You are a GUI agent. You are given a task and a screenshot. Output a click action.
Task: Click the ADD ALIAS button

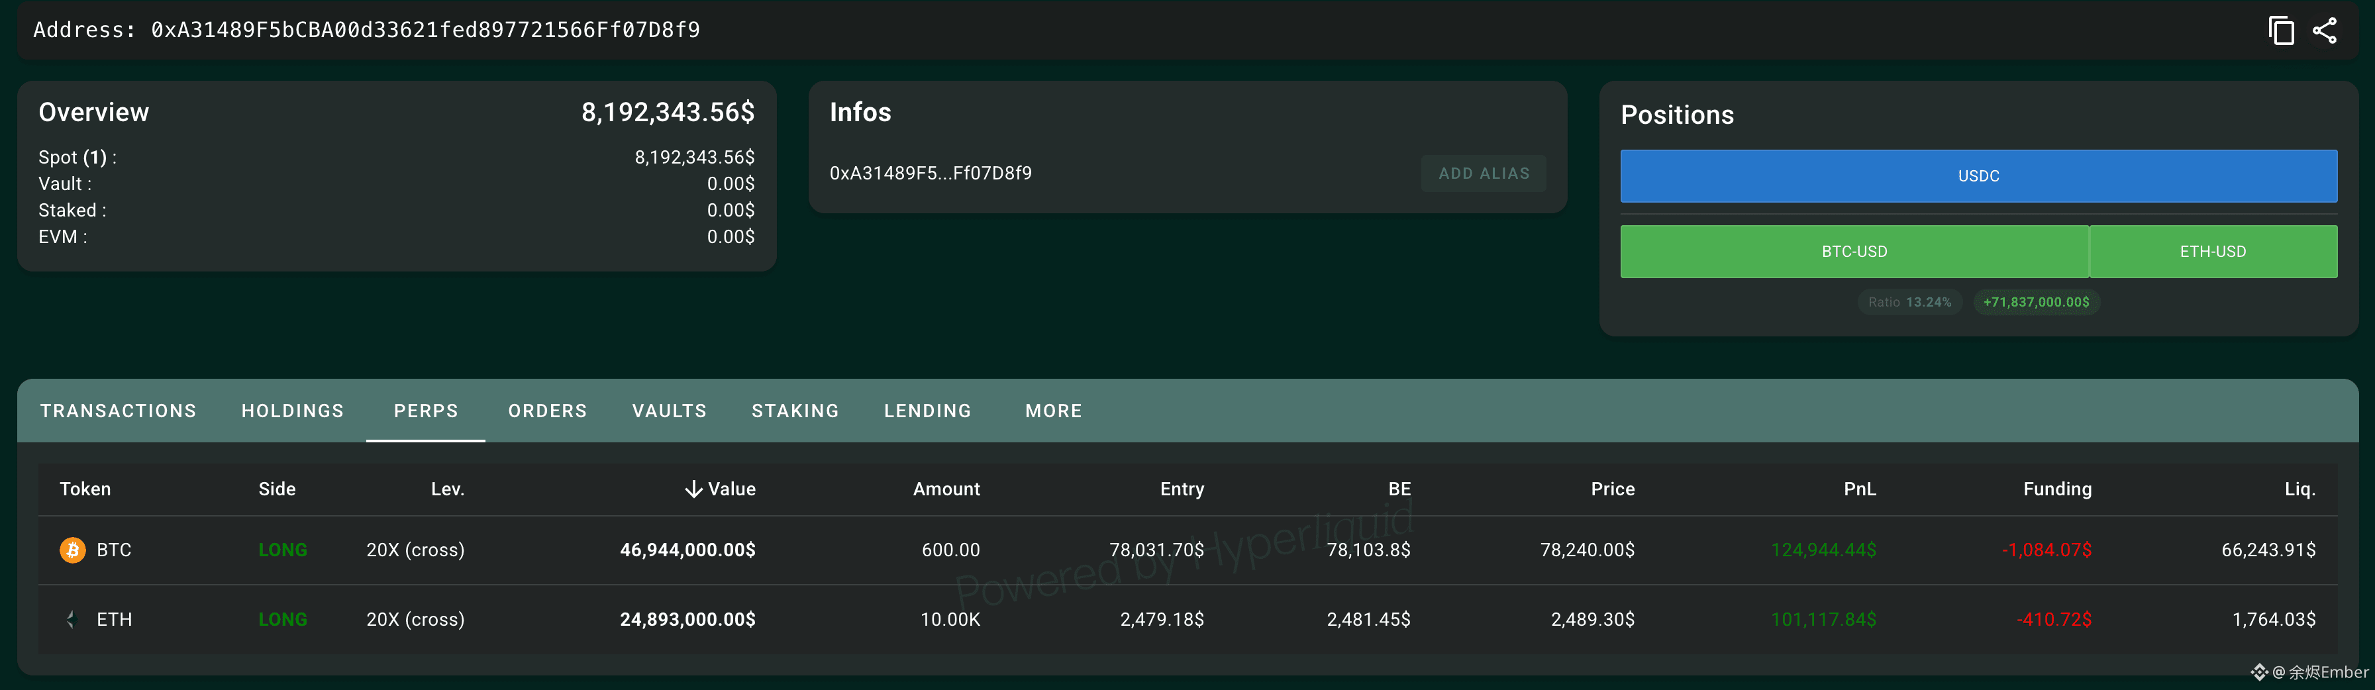[1484, 173]
